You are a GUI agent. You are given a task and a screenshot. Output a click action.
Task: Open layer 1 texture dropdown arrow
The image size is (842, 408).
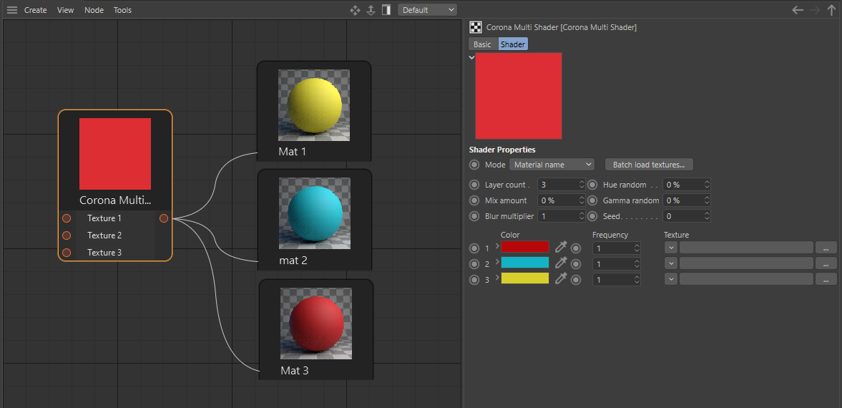pos(671,247)
